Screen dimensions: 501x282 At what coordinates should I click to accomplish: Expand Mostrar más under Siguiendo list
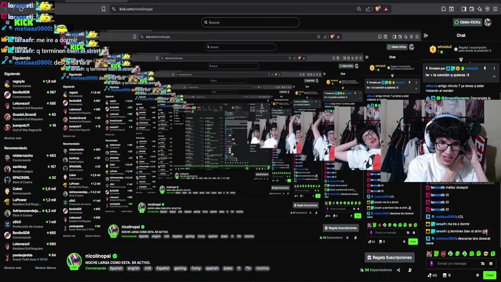13,138
